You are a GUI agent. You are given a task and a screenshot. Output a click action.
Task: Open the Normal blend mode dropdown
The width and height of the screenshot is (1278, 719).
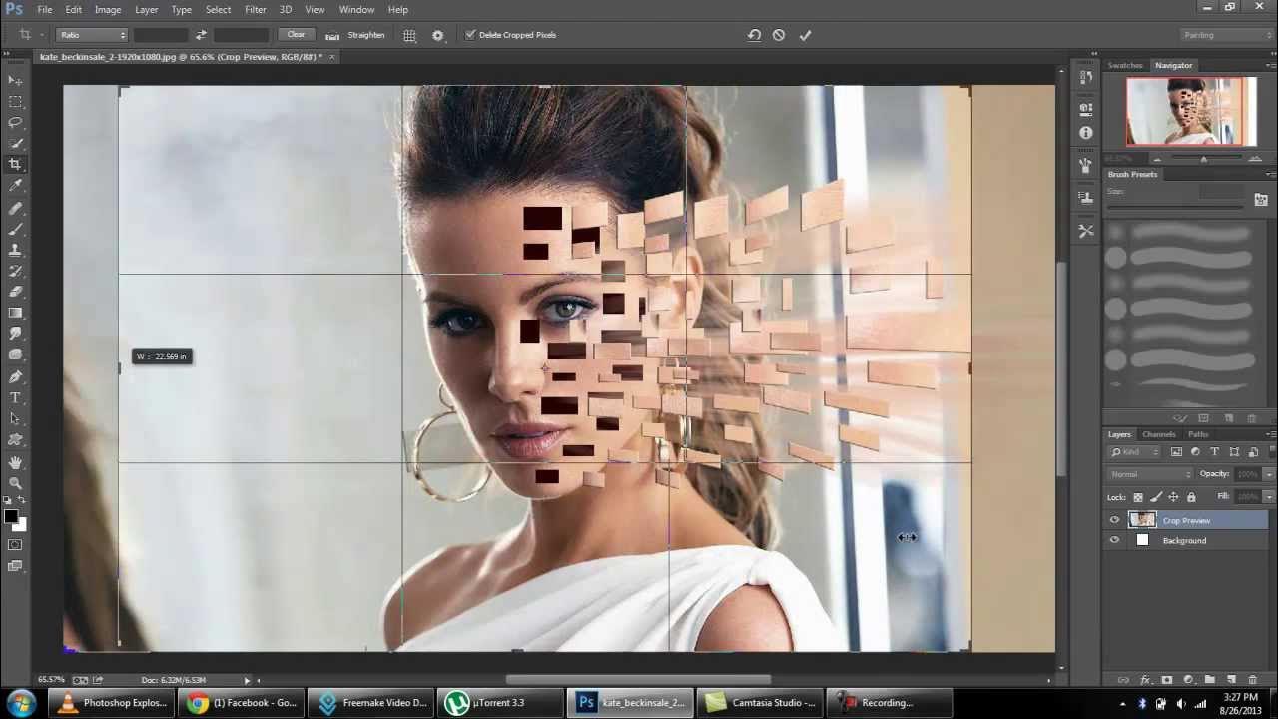pyautogui.click(x=1149, y=474)
